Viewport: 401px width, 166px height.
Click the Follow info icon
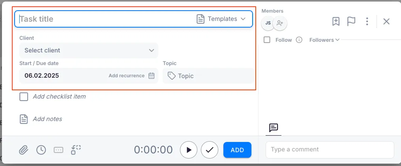point(299,40)
